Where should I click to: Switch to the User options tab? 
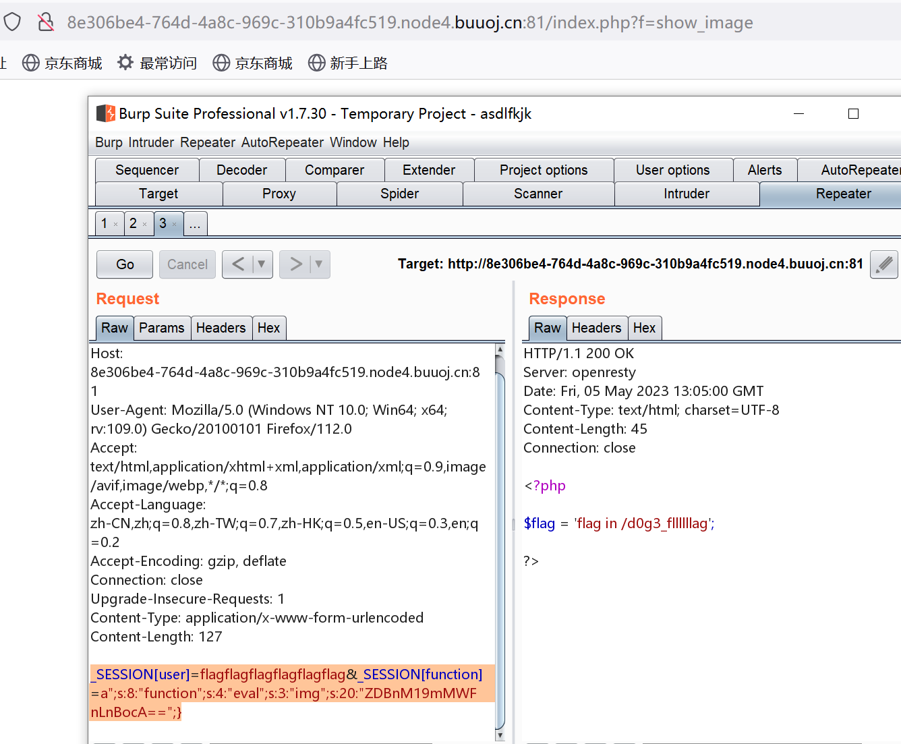point(673,170)
